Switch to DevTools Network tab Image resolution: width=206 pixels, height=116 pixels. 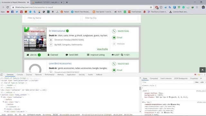tap(38, 74)
